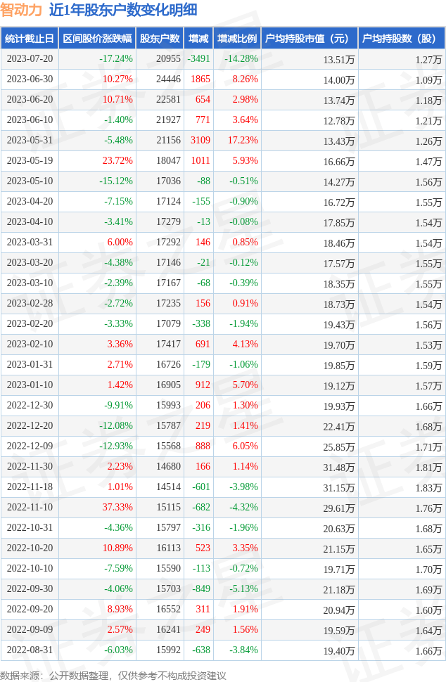This screenshot has width=446, height=682.
Task: Select shareholder count 17124
Action: coord(168,201)
